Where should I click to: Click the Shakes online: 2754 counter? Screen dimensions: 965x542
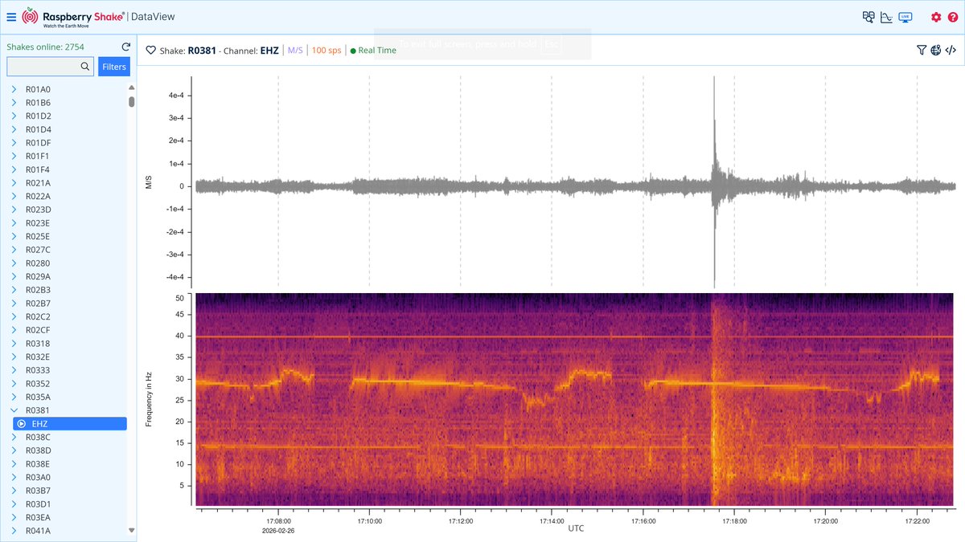click(45, 47)
